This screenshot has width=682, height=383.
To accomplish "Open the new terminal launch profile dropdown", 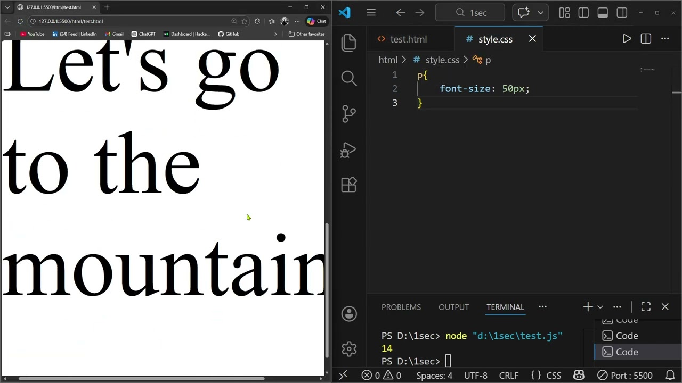I will (x=600, y=307).
